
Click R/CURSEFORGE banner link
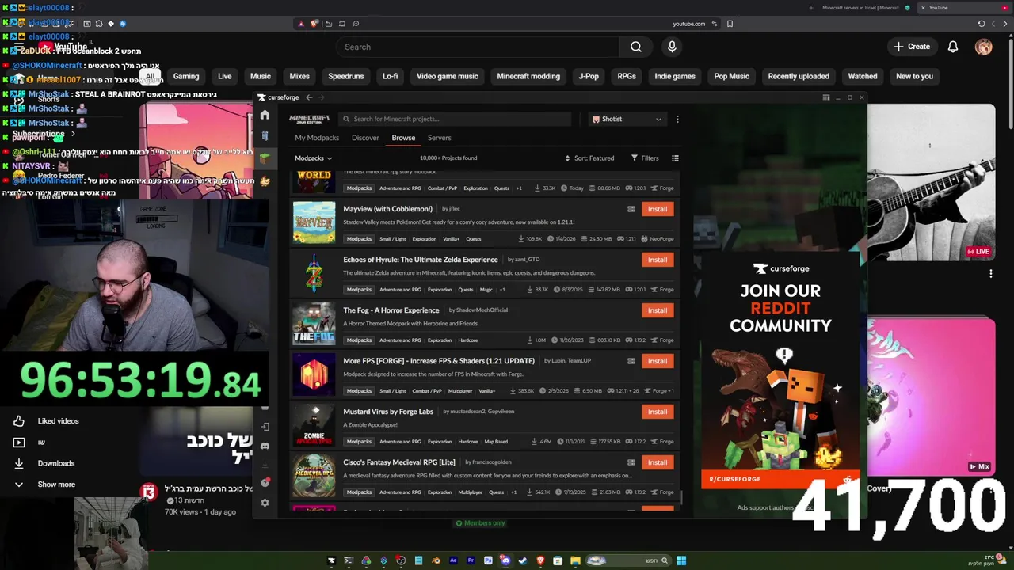[x=780, y=479]
